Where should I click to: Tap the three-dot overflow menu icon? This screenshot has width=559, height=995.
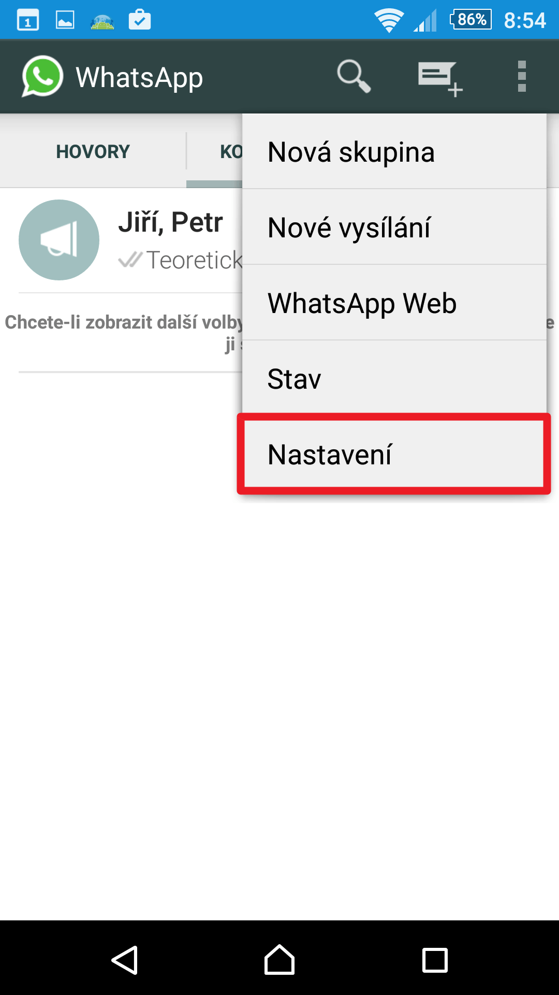(522, 77)
